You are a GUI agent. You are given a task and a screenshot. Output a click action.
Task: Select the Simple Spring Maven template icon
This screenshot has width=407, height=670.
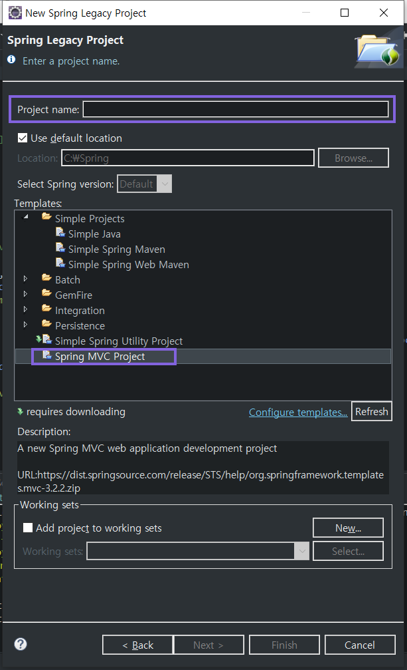(60, 248)
